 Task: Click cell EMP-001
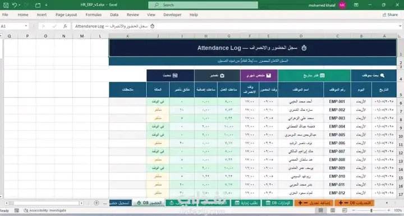tap(337, 101)
